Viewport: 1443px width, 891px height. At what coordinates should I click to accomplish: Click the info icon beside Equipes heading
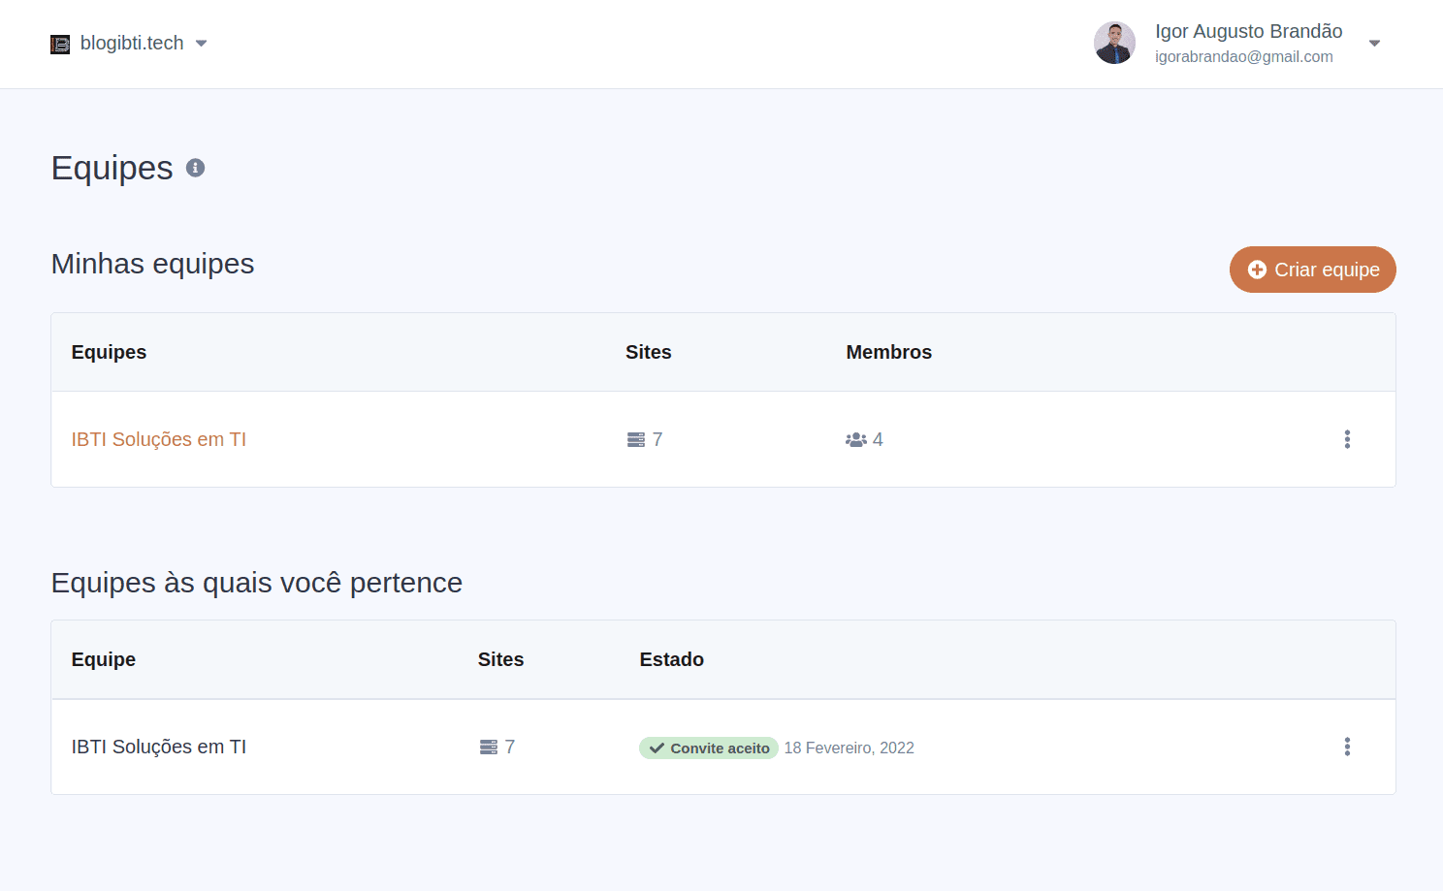(x=195, y=168)
